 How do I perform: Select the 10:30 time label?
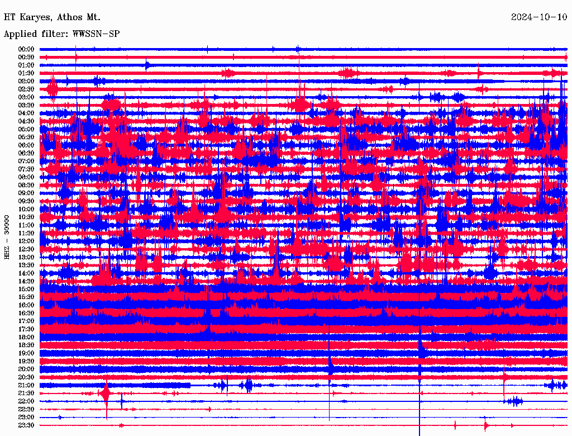point(26,217)
